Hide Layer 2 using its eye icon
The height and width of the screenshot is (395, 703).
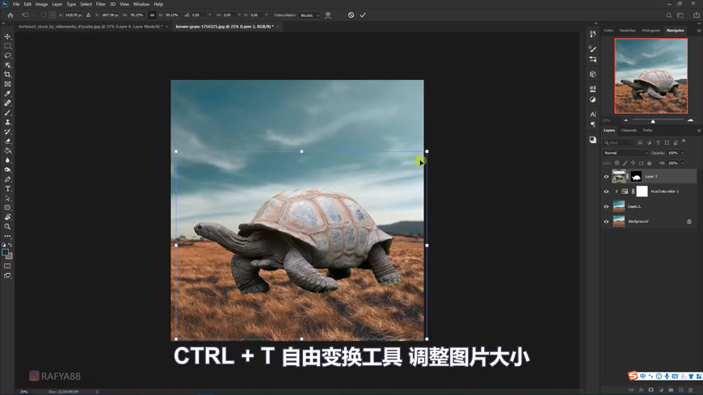[x=606, y=177]
